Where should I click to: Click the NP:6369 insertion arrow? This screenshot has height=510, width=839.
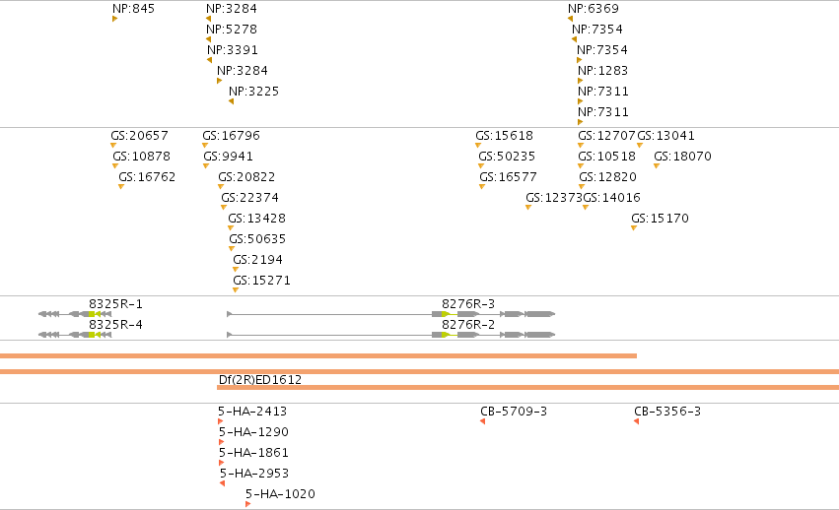pos(571,20)
